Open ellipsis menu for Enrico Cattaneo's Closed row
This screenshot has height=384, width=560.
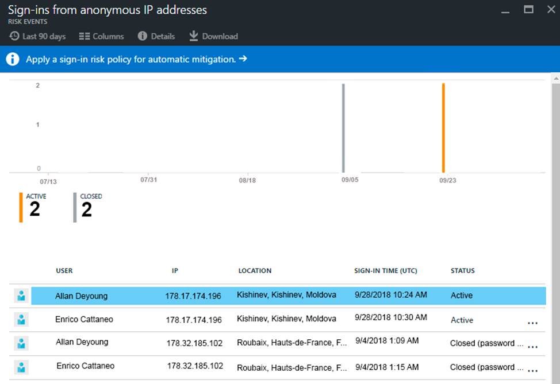point(532,370)
